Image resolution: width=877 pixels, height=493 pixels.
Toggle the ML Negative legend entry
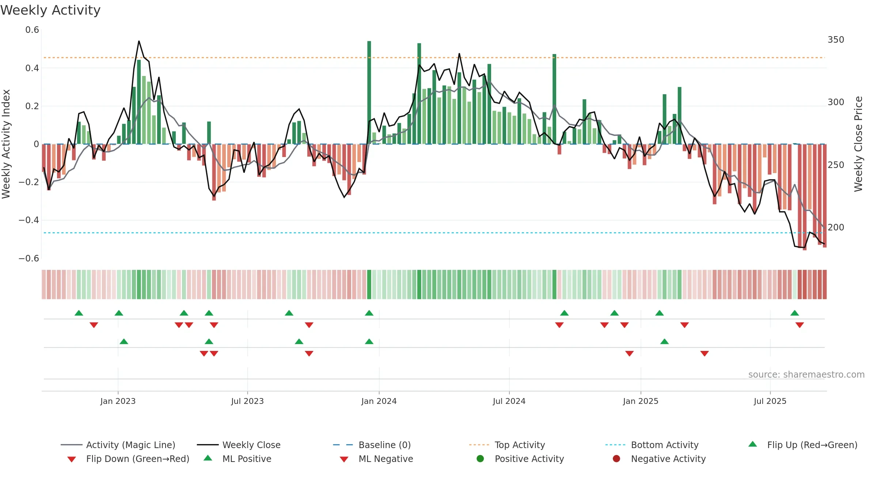pos(376,459)
